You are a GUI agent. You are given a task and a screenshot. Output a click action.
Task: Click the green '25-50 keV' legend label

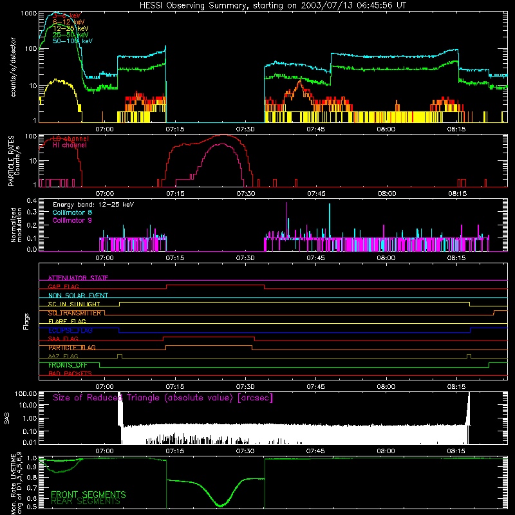pyautogui.click(x=71, y=35)
